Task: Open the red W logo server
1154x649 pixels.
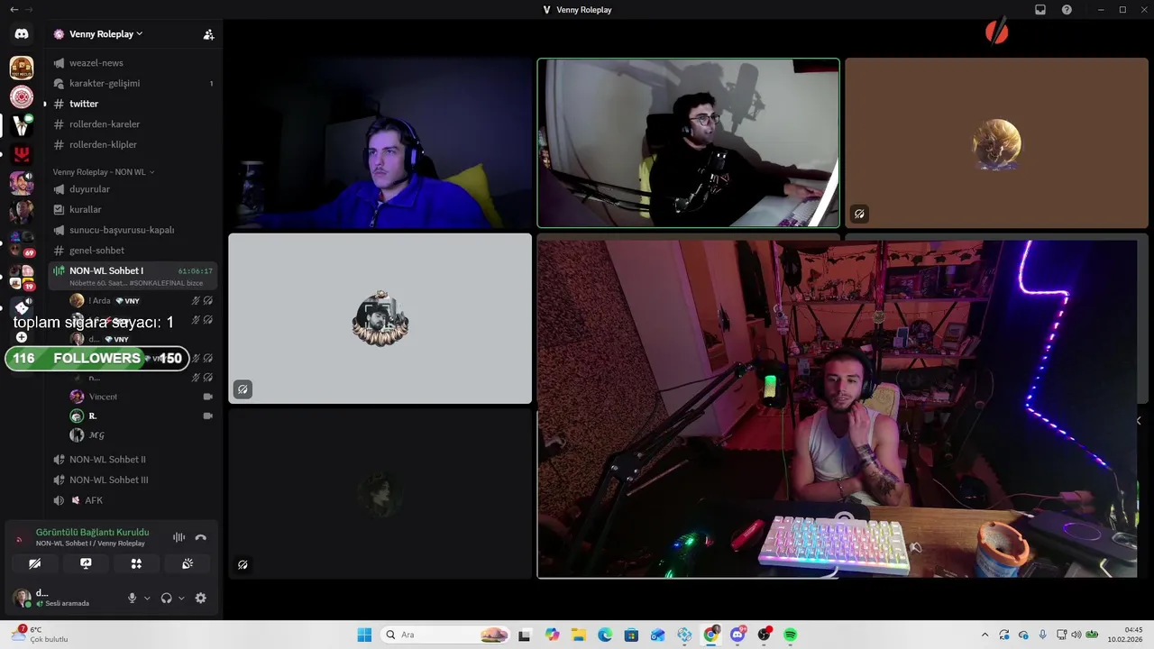Action: (x=22, y=154)
